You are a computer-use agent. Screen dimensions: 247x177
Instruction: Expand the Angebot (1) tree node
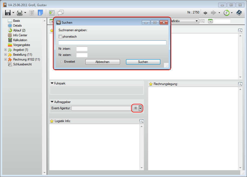coord(6,50)
